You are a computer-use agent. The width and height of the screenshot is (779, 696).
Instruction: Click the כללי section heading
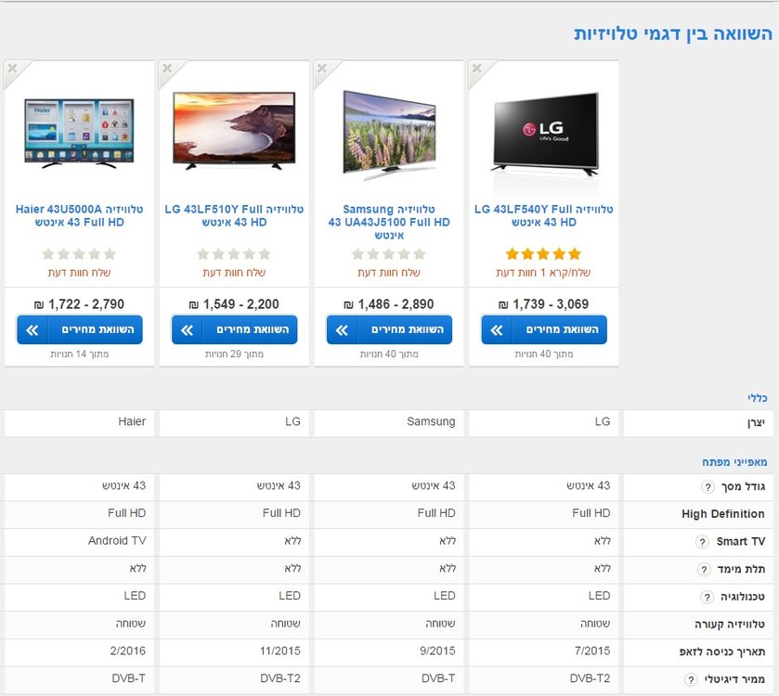click(x=757, y=398)
